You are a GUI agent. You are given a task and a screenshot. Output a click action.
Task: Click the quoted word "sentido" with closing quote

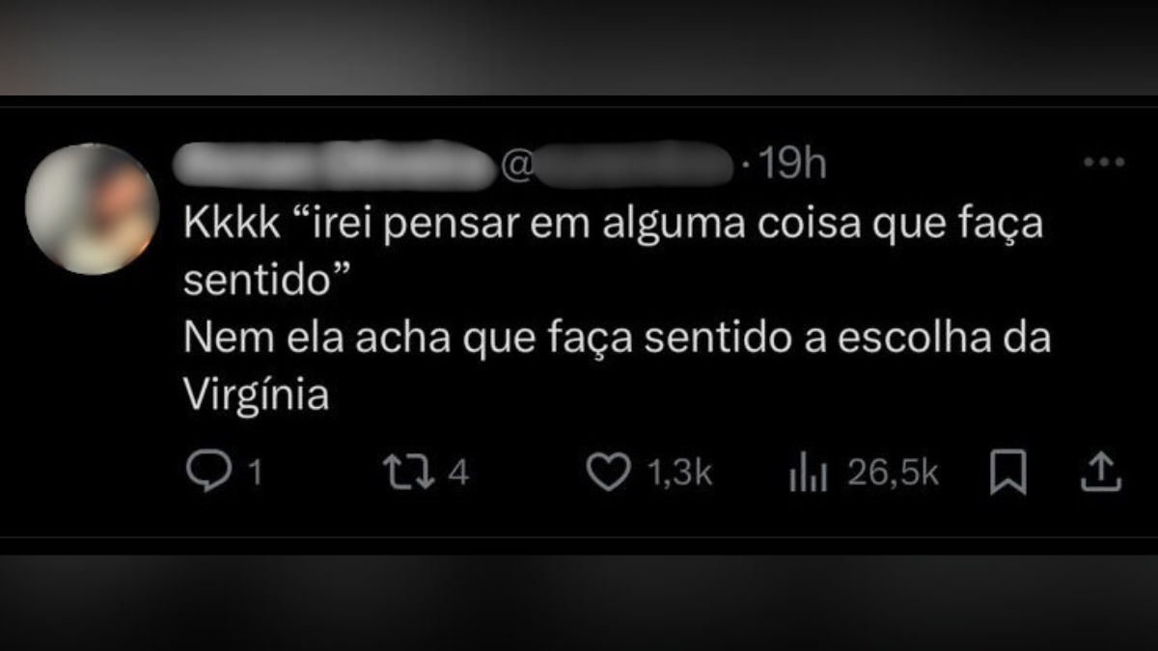tap(265, 281)
